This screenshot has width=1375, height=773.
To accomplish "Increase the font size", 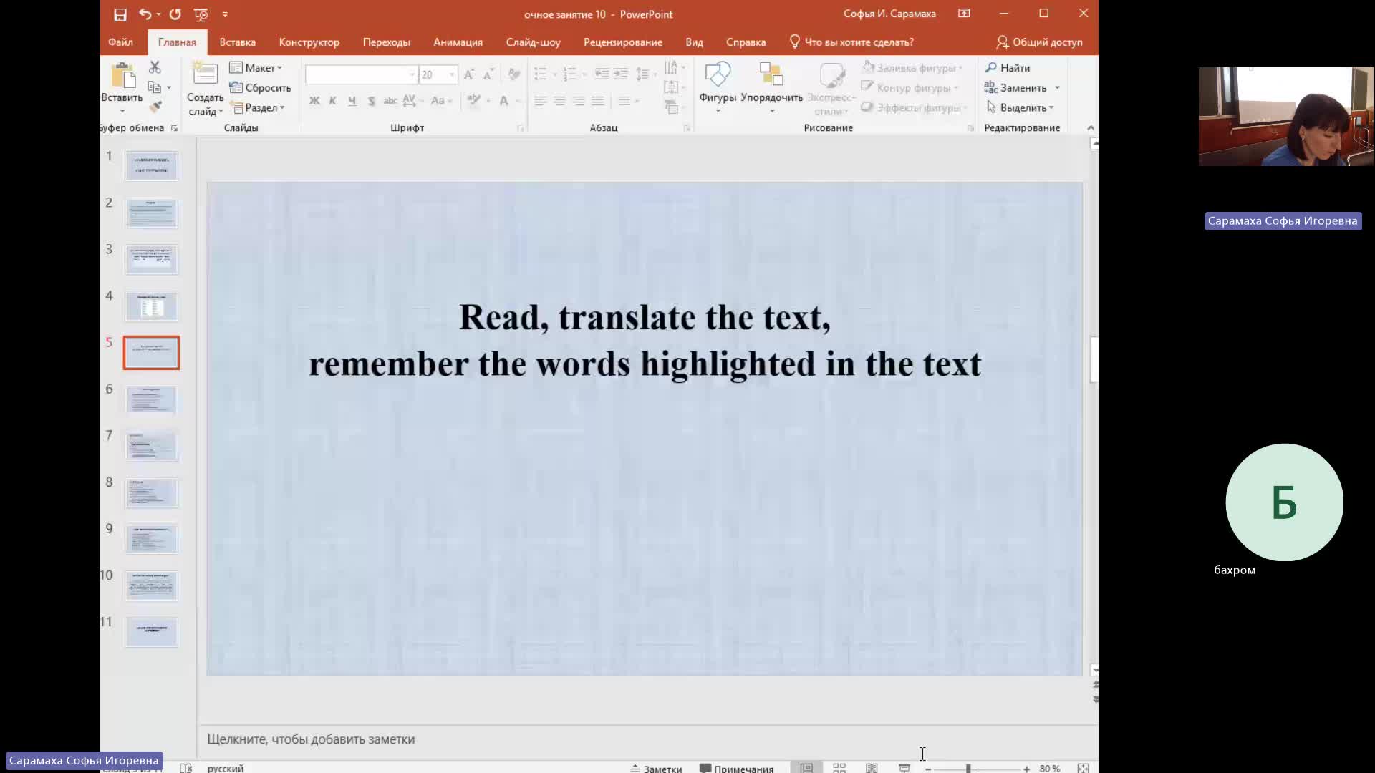I will tap(469, 74).
